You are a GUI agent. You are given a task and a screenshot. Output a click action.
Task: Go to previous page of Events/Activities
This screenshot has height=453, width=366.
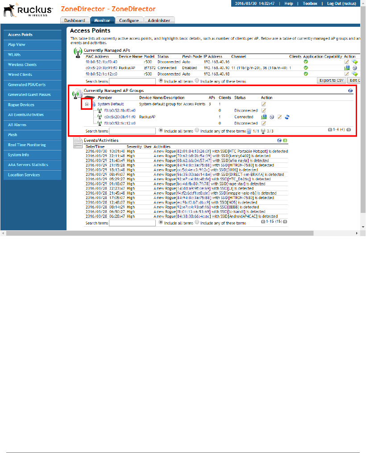263,221
